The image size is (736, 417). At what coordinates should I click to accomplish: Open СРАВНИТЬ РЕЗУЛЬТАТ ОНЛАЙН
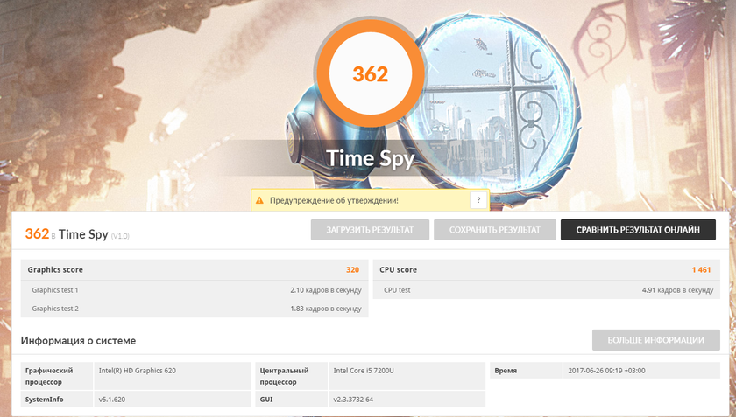coord(638,230)
